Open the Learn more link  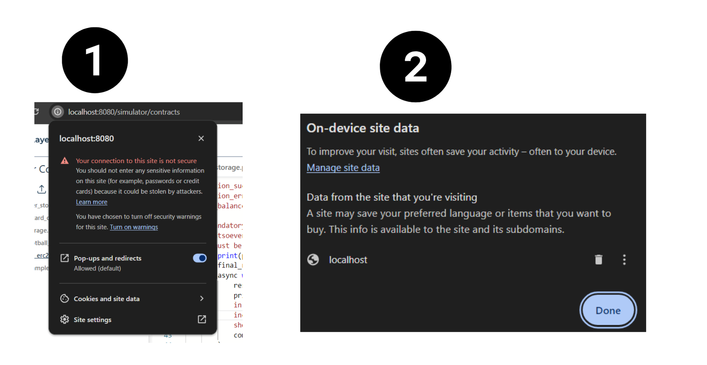91,202
